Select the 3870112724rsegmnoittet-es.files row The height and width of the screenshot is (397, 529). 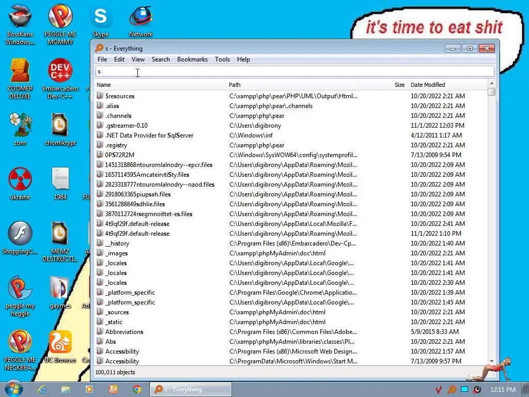point(291,213)
